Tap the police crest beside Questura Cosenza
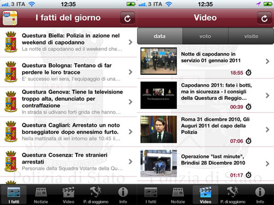 click(x=11, y=161)
